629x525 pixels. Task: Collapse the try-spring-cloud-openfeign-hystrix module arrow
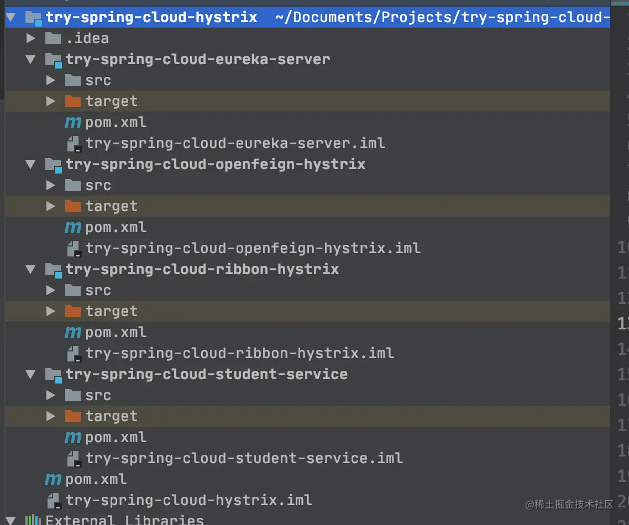point(30,165)
